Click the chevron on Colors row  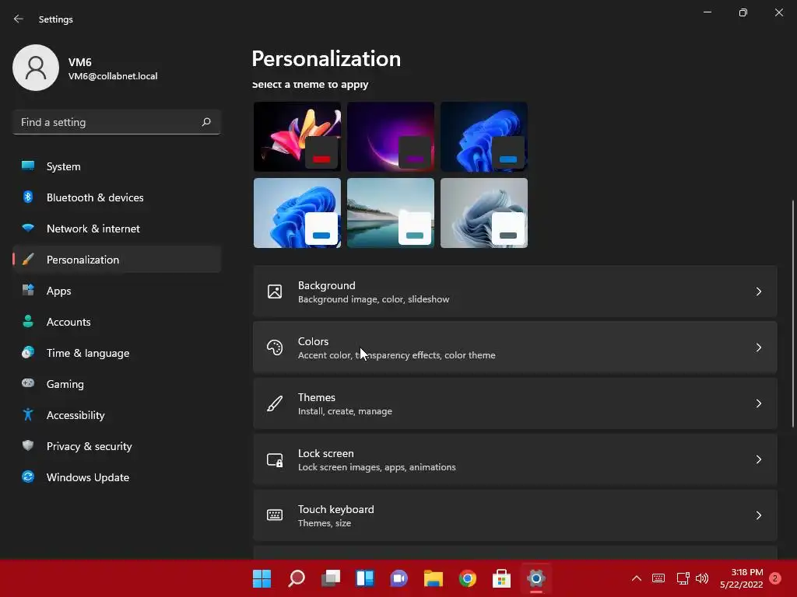click(758, 347)
